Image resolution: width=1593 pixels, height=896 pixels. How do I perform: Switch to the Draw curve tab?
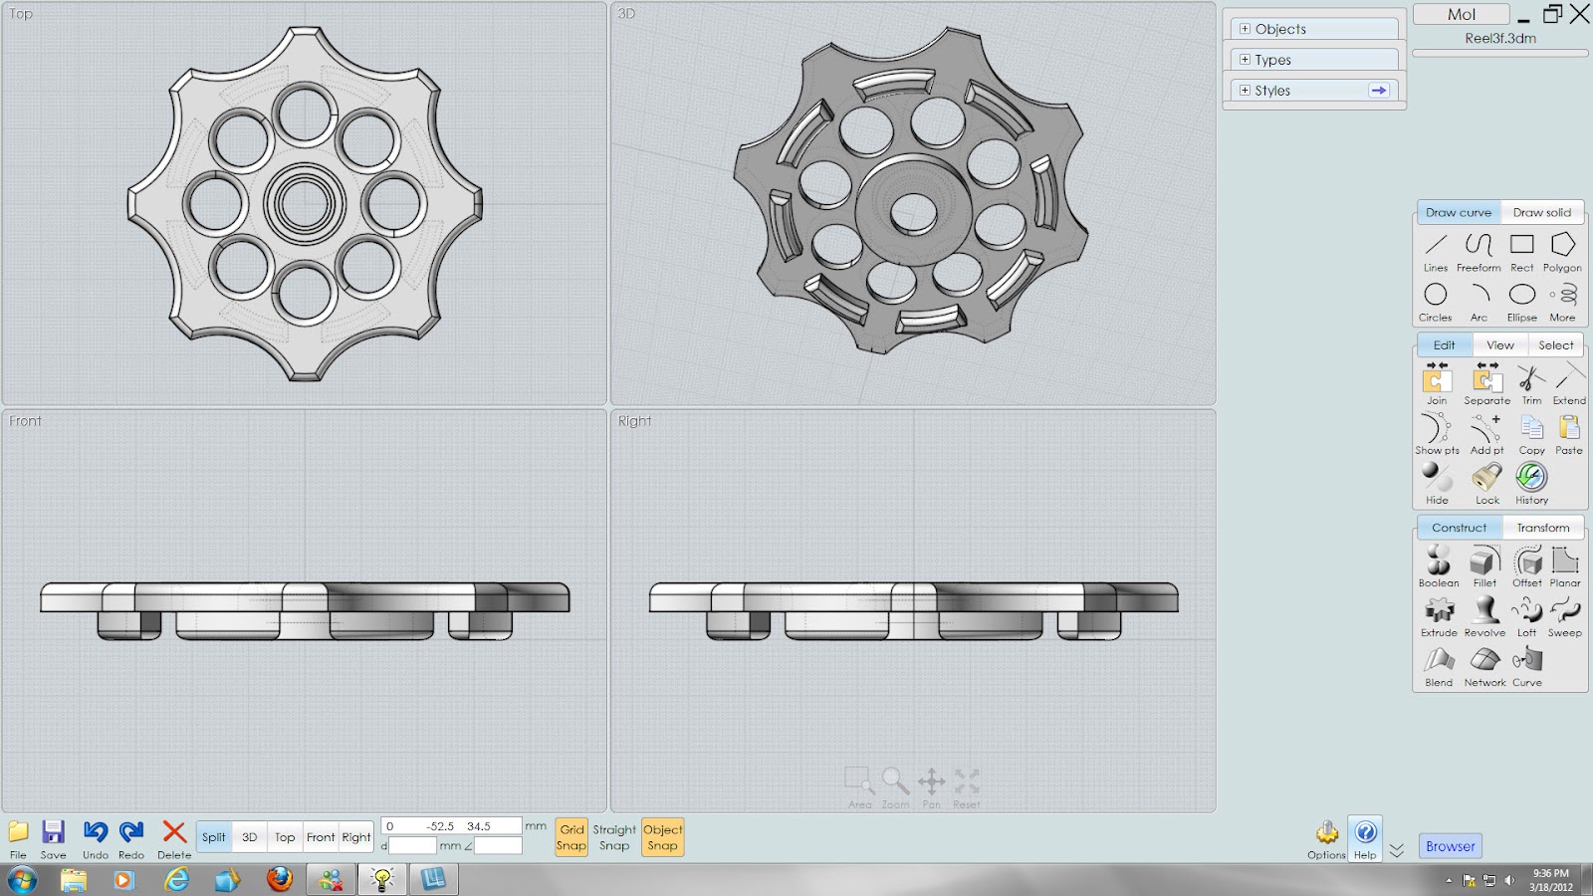pos(1459,212)
